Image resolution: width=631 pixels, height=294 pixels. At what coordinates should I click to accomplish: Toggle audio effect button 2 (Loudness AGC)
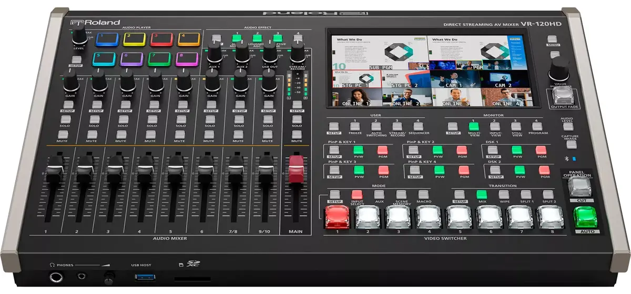[x=257, y=38]
